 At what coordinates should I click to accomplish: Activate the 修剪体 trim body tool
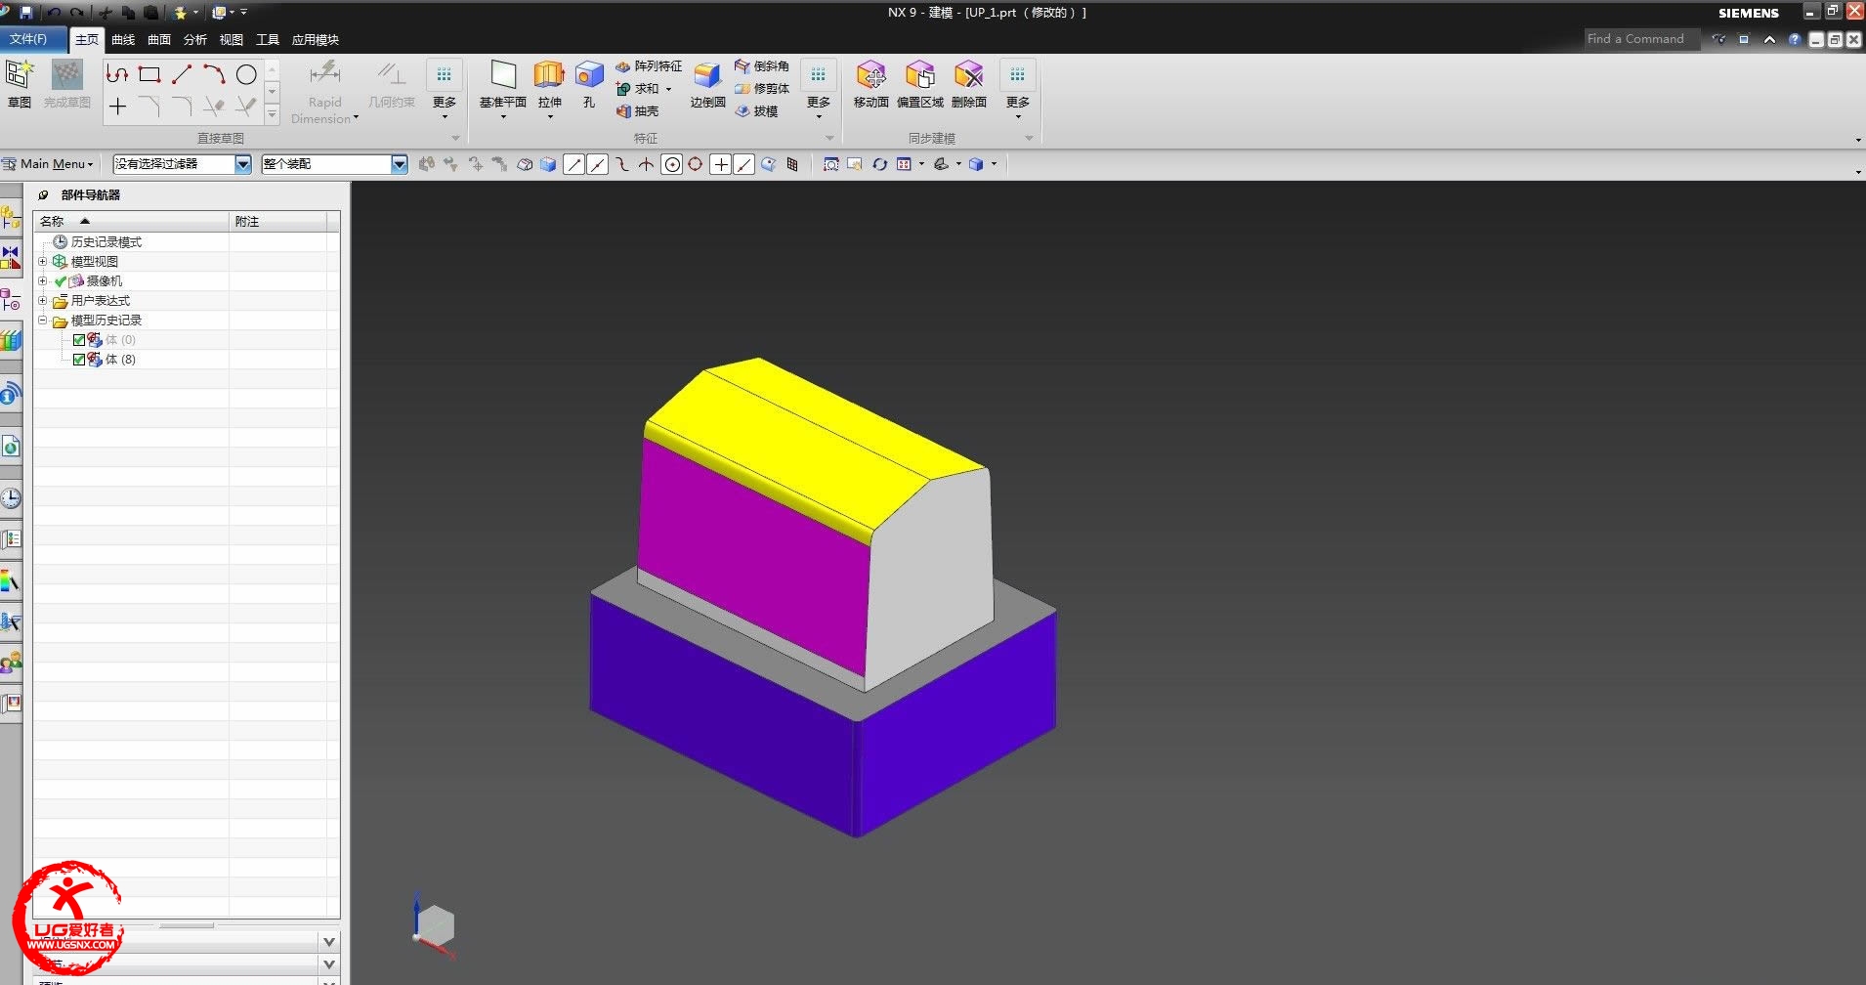(x=762, y=89)
